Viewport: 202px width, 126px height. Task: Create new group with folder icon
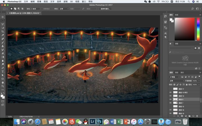189,116
